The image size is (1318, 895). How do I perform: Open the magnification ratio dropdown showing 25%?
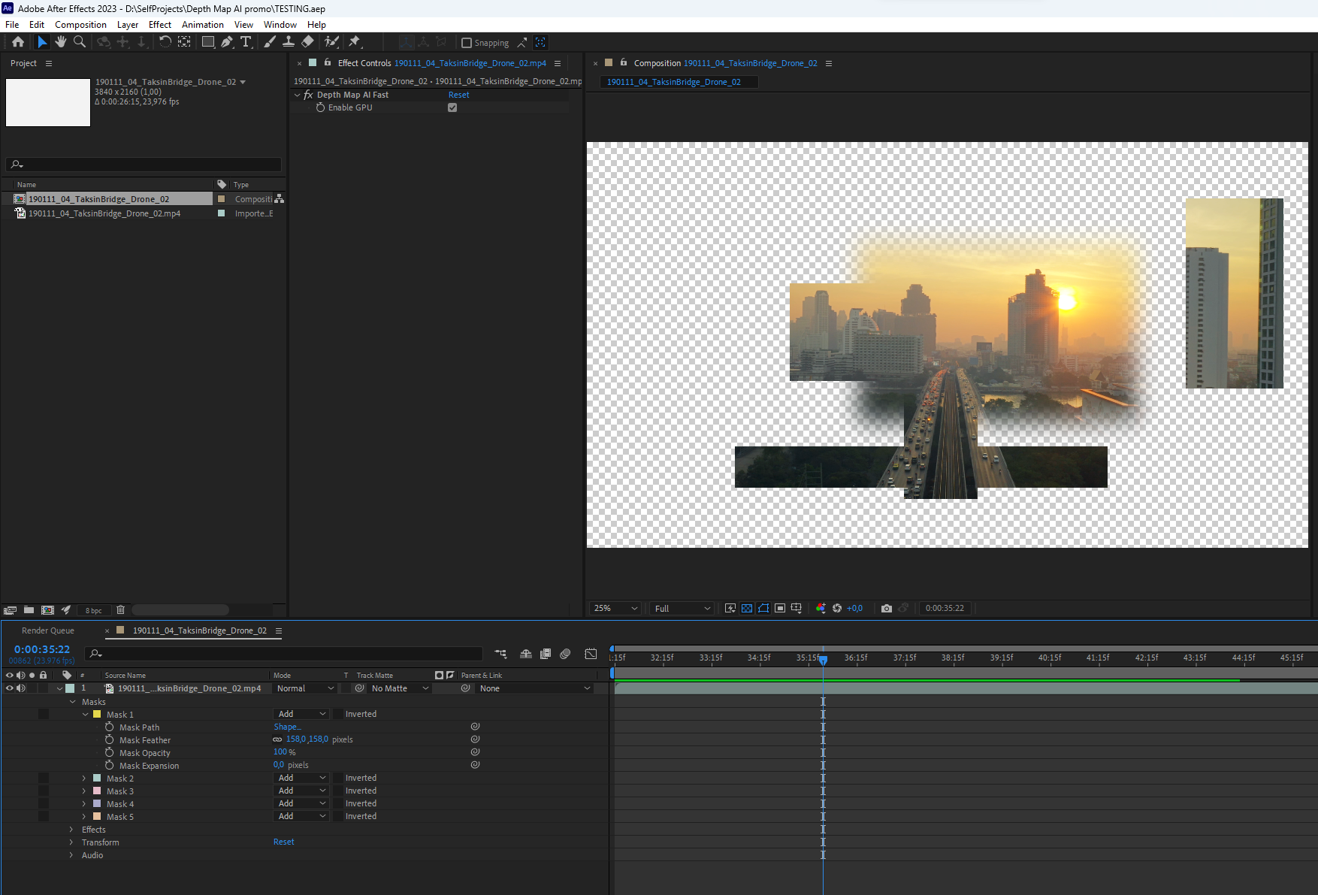click(614, 608)
